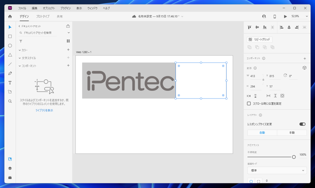Flip selection vertically

click(255, 96)
